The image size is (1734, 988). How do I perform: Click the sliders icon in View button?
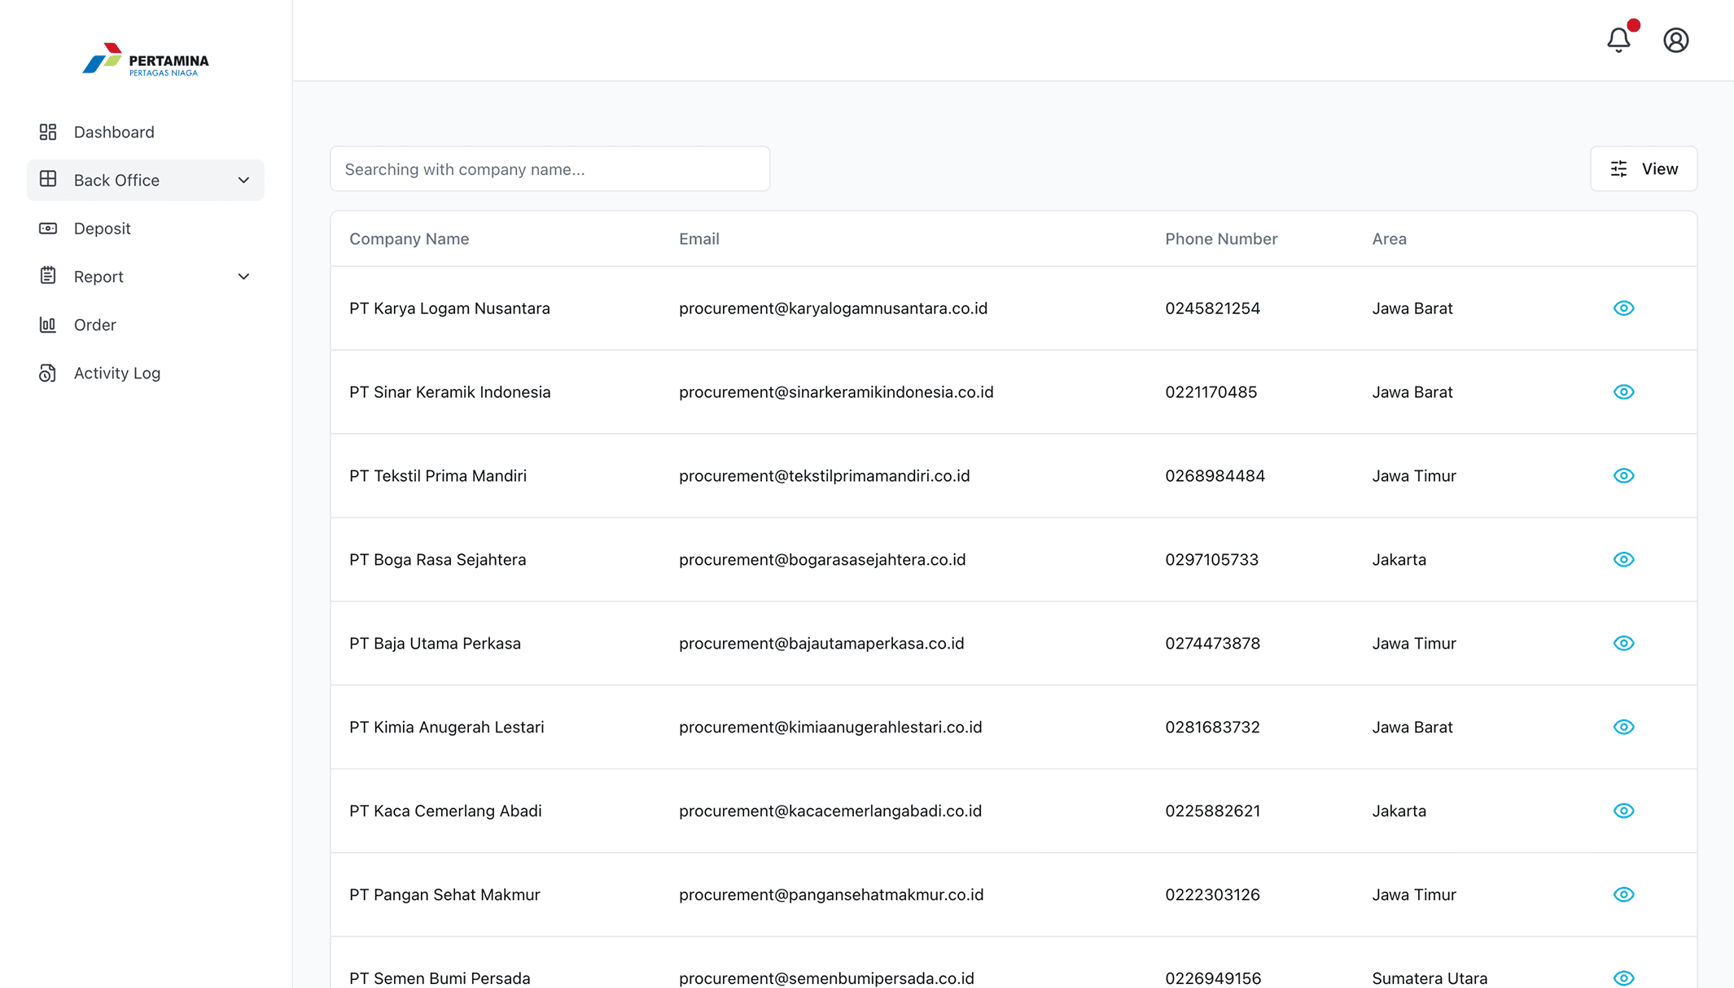[x=1618, y=168]
